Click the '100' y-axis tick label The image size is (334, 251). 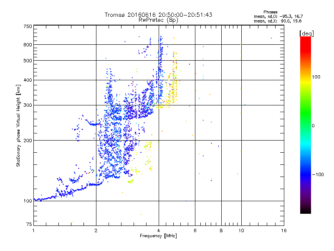point(28,201)
